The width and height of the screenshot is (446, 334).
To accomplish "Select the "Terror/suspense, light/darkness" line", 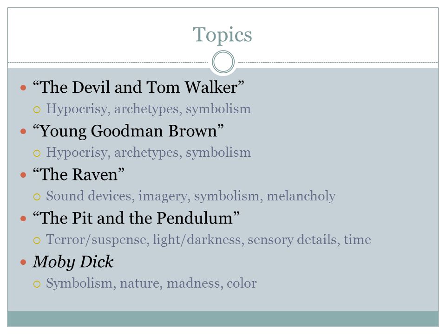I will tap(209, 240).
